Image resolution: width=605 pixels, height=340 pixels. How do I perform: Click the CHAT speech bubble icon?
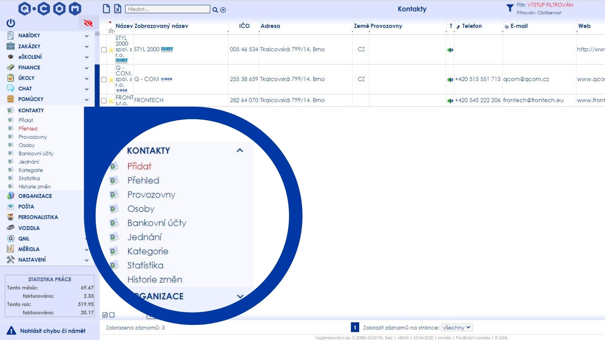click(x=10, y=88)
